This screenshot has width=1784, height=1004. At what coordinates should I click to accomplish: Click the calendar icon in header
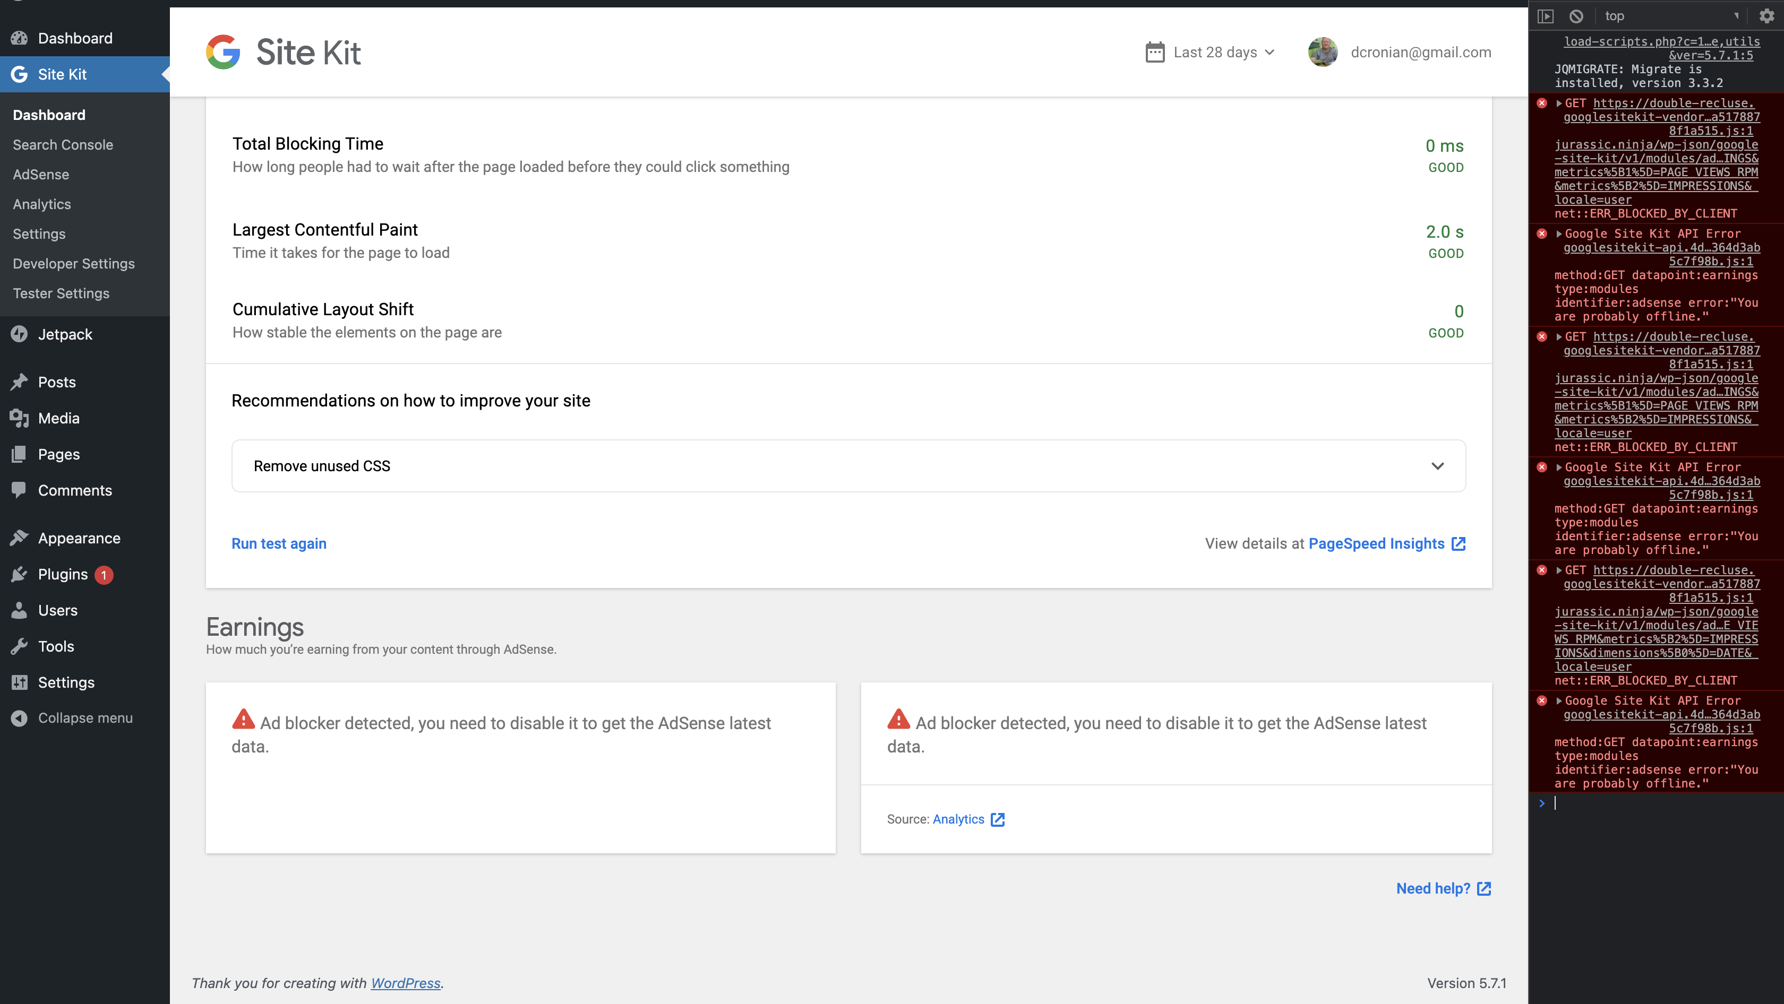click(1154, 53)
